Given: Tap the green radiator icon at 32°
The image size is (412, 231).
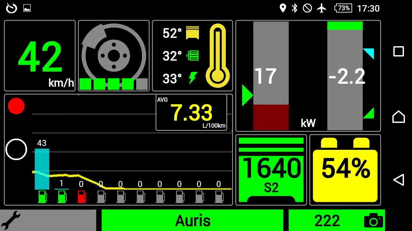Looking at the screenshot, I should tap(192, 56).
